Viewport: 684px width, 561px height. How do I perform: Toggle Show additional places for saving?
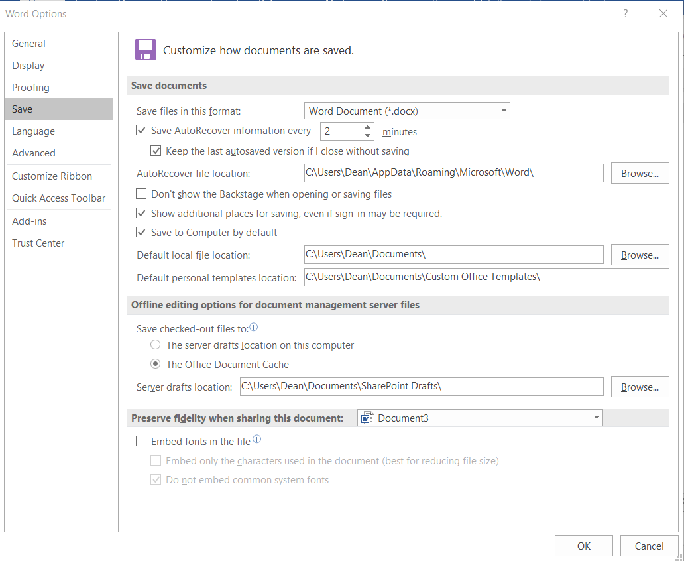click(141, 213)
